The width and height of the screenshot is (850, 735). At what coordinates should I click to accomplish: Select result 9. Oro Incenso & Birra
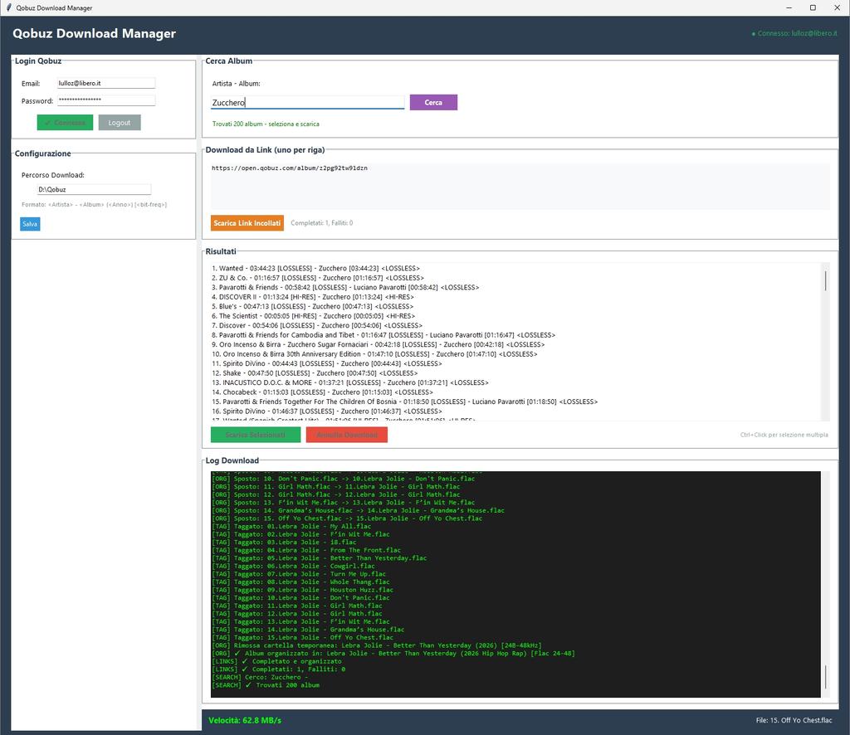[379, 344]
